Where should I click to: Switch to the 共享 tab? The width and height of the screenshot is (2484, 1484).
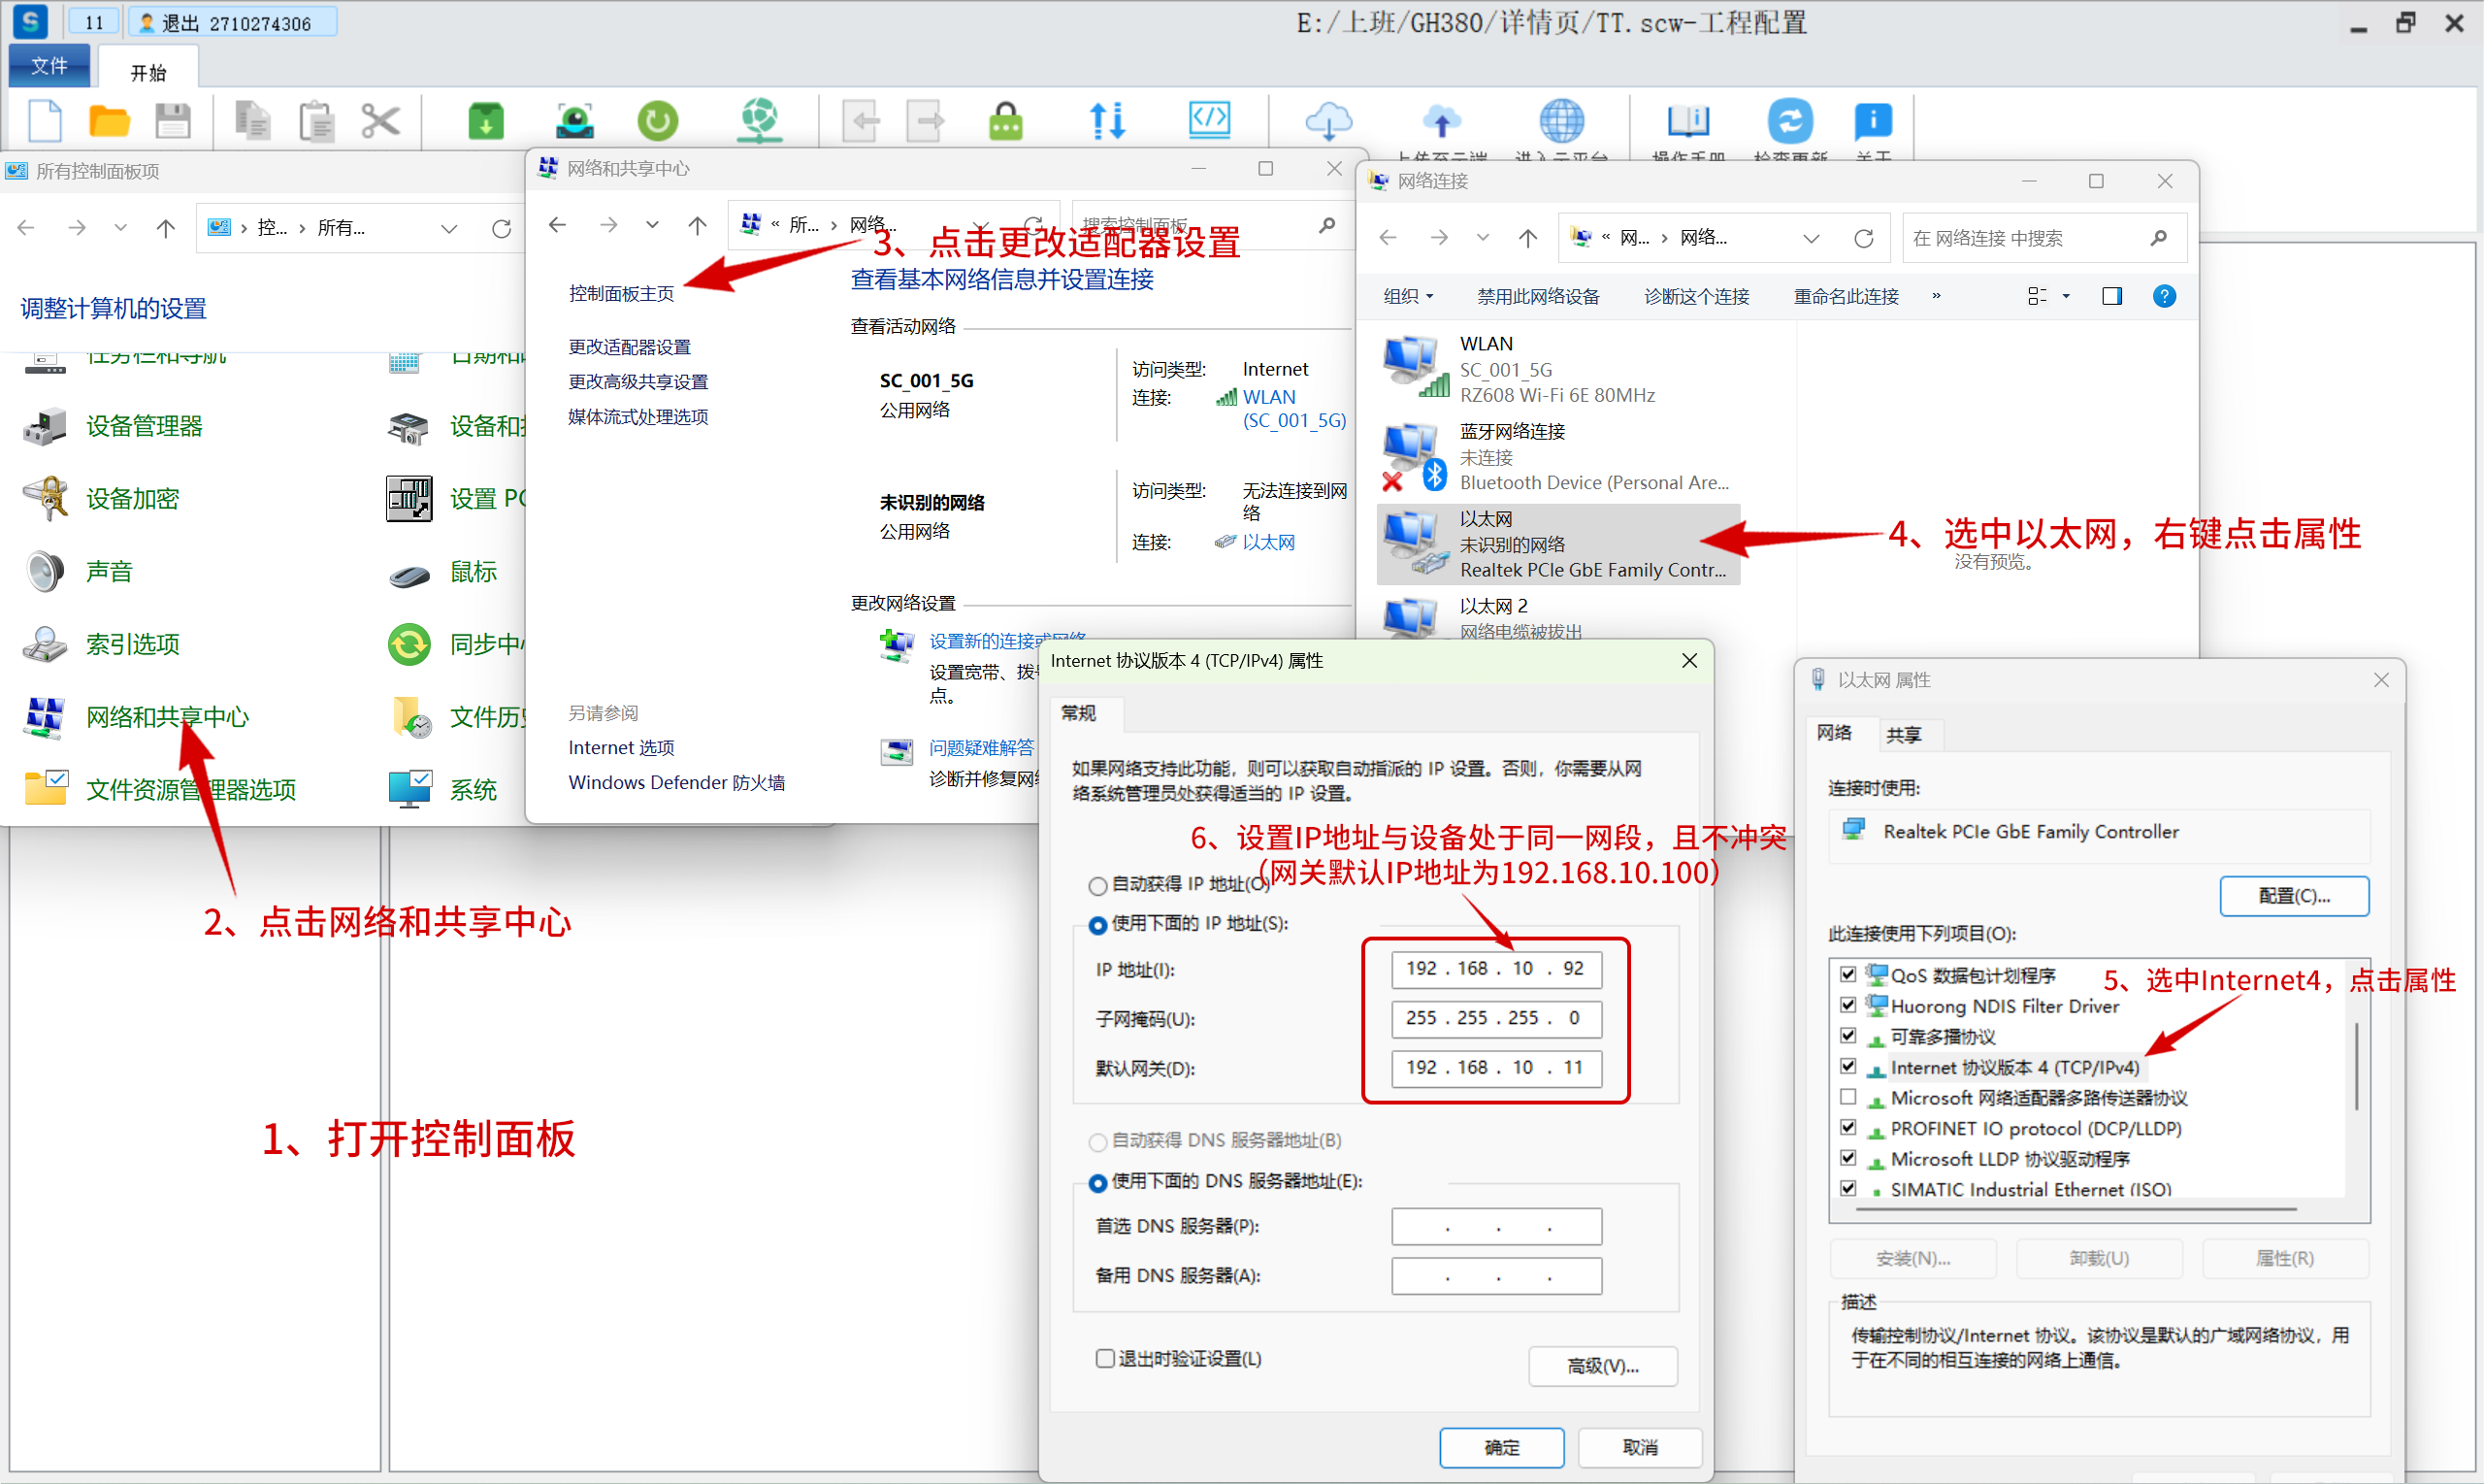(x=1902, y=735)
